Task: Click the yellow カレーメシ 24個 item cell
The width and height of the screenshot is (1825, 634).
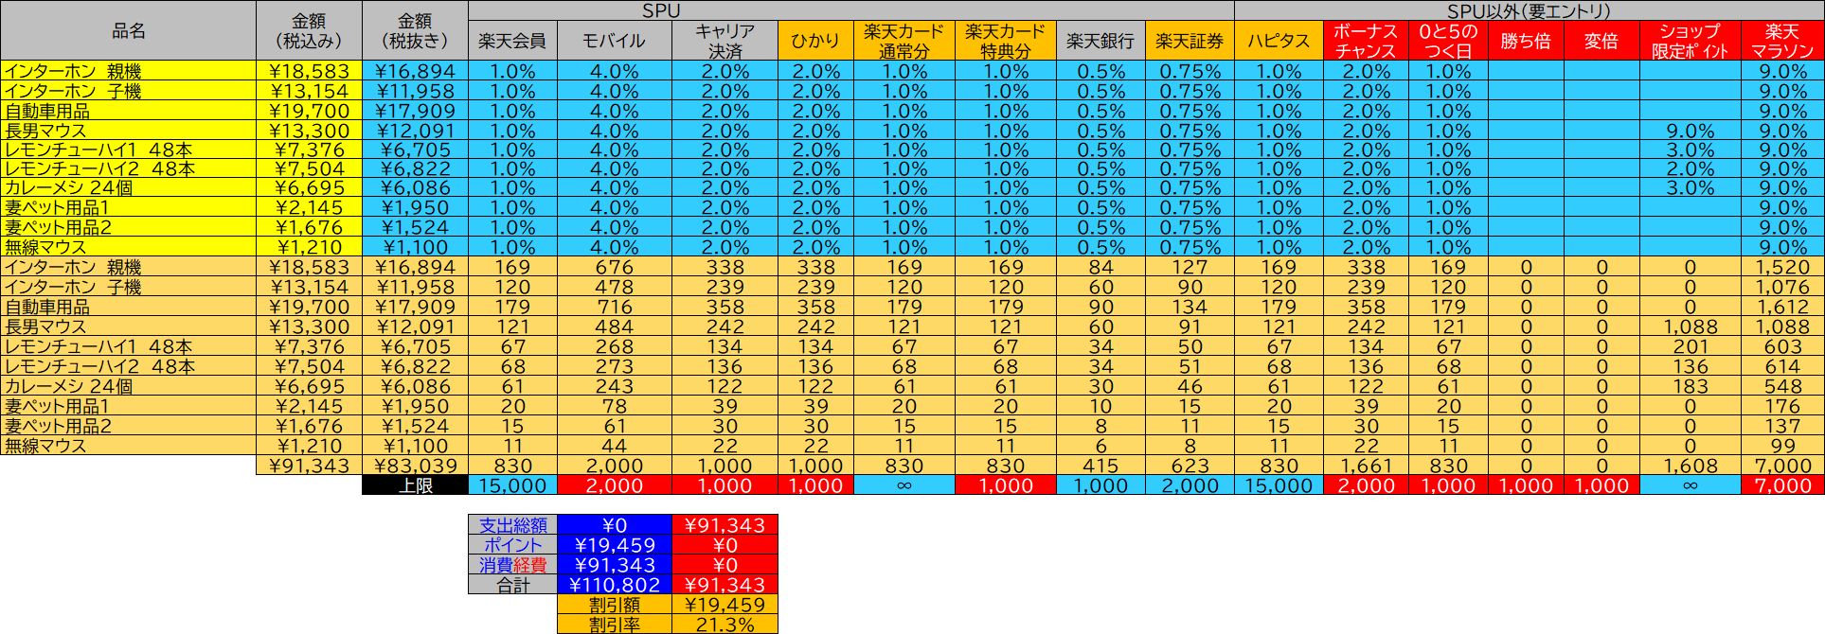Action: pos(129,187)
